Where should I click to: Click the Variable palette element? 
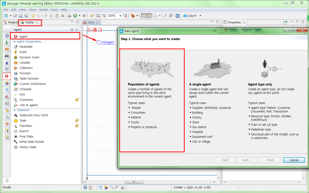click(x=25, y=63)
